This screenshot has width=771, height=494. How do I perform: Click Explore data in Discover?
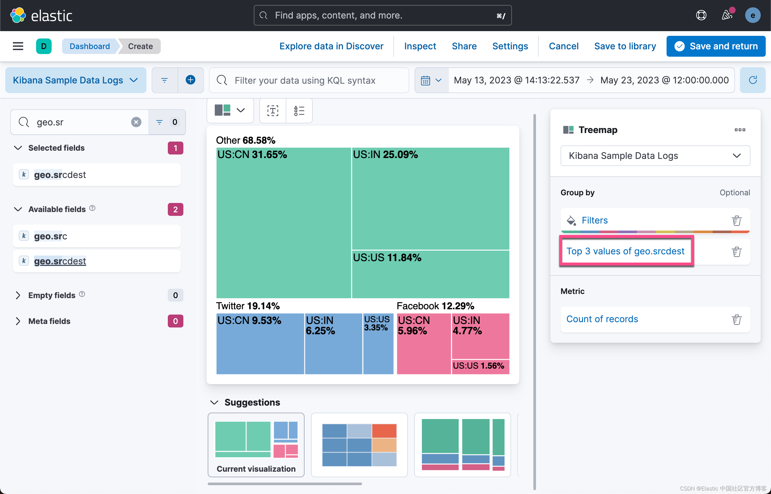coord(331,46)
